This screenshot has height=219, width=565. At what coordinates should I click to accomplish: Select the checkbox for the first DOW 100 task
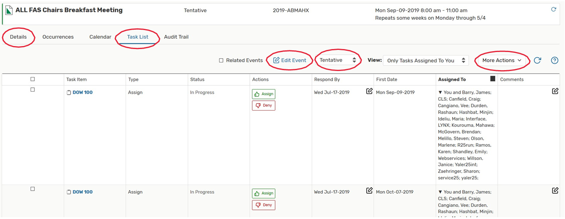click(x=33, y=90)
